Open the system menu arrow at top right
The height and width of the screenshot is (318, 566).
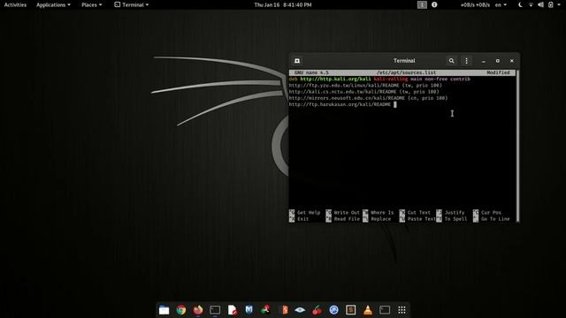point(560,4)
